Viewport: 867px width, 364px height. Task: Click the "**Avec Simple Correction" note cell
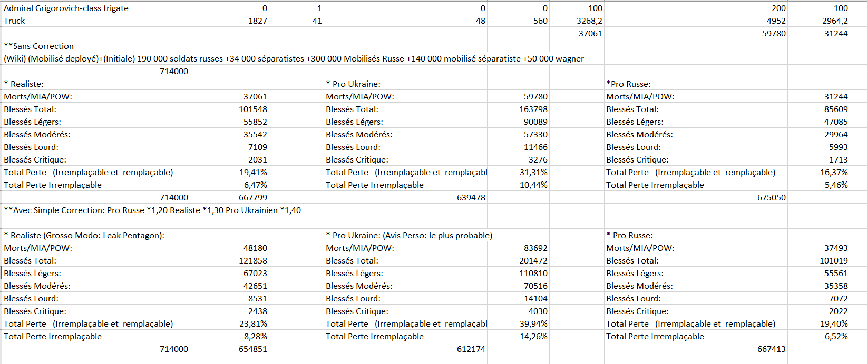click(x=152, y=210)
